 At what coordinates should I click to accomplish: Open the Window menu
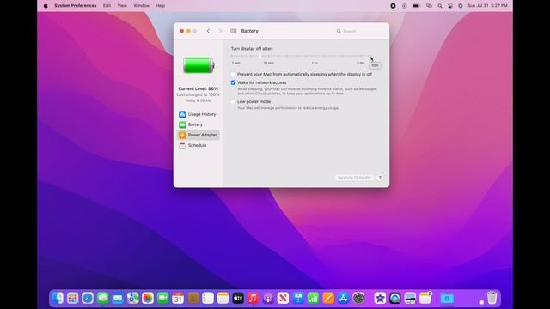coord(141,6)
